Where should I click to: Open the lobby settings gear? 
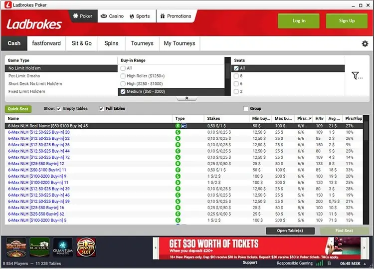(365, 43)
